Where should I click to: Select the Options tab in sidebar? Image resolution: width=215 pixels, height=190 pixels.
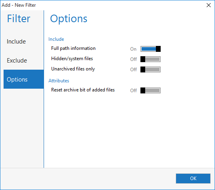[23, 79]
